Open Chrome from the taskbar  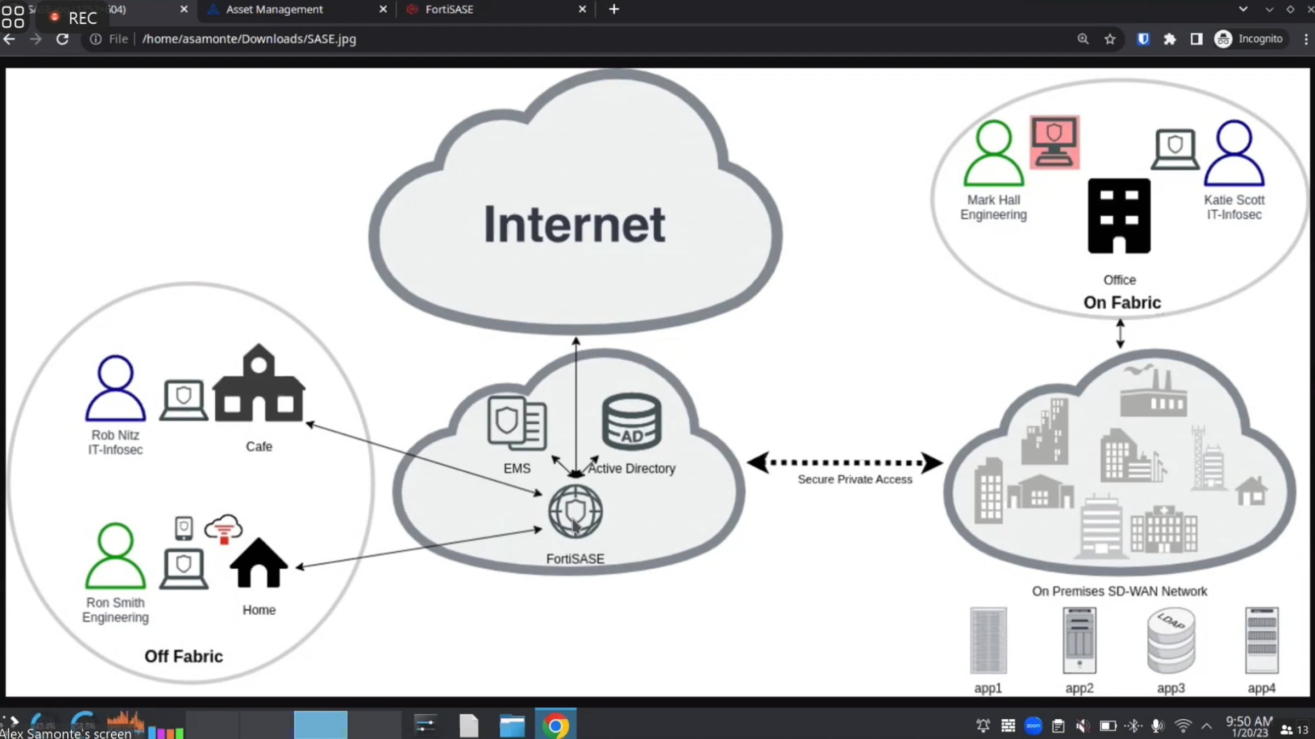pyautogui.click(x=555, y=725)
